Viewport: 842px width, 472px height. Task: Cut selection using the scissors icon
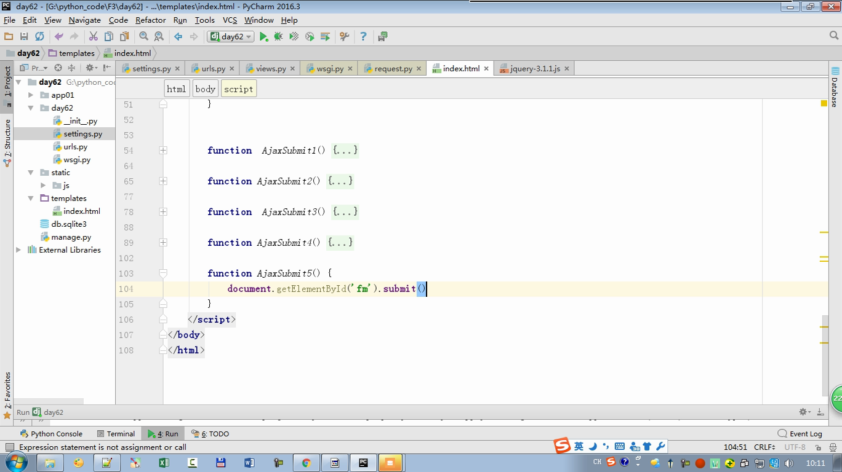(94, 37)
